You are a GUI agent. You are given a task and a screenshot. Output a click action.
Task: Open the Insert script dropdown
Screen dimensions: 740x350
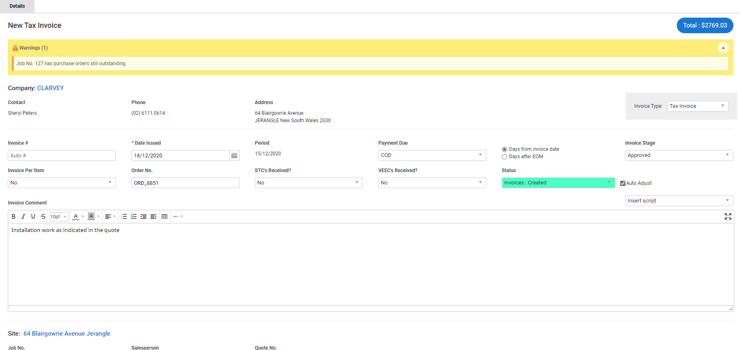click(x=679, y=201)
